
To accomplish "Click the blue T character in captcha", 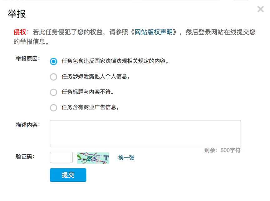I will click(x=106, y=157).
